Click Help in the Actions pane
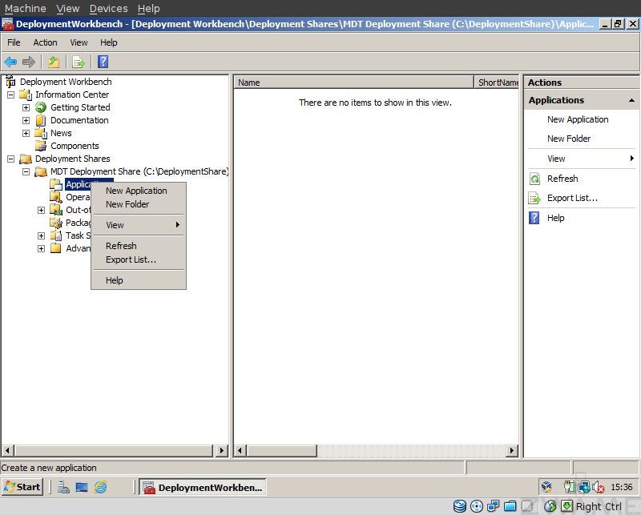 [x=555, y=218]
